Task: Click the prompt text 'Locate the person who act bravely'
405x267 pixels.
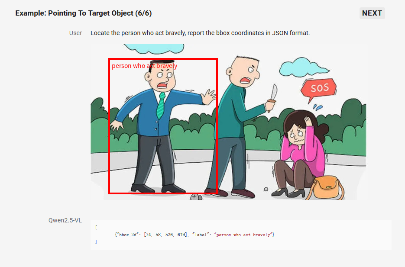Action: [138, 33]
